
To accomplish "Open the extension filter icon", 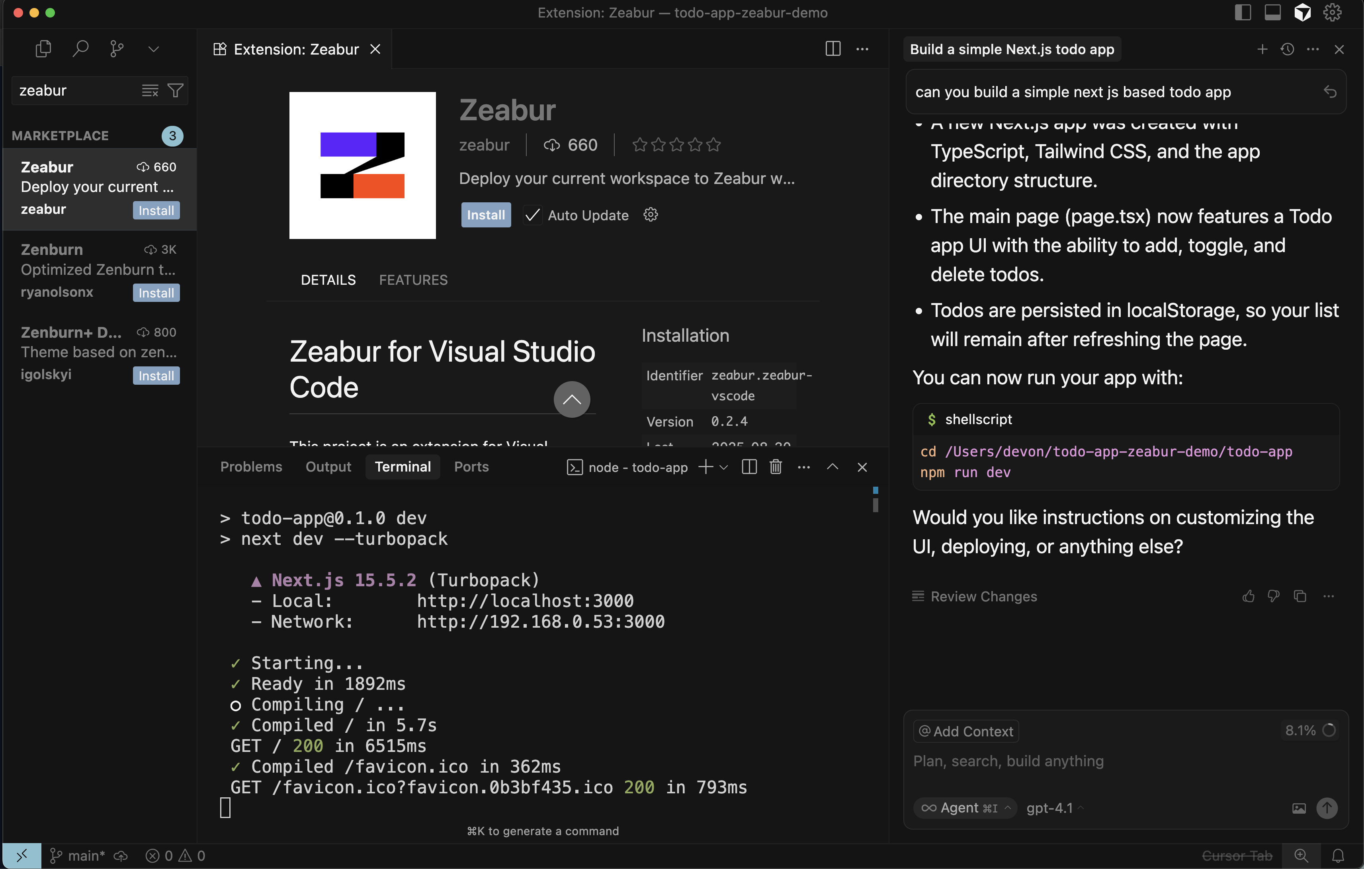I will tap(176, 91).
